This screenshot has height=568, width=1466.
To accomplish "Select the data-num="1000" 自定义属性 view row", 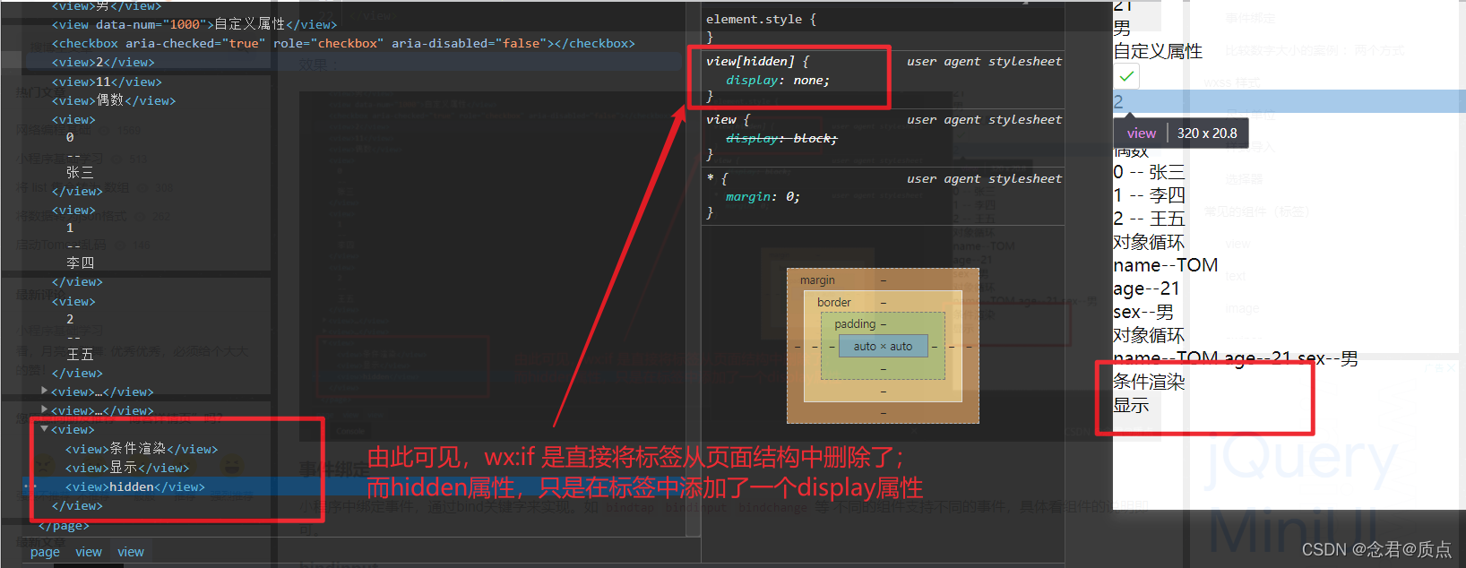I will (x=194, y=24).
